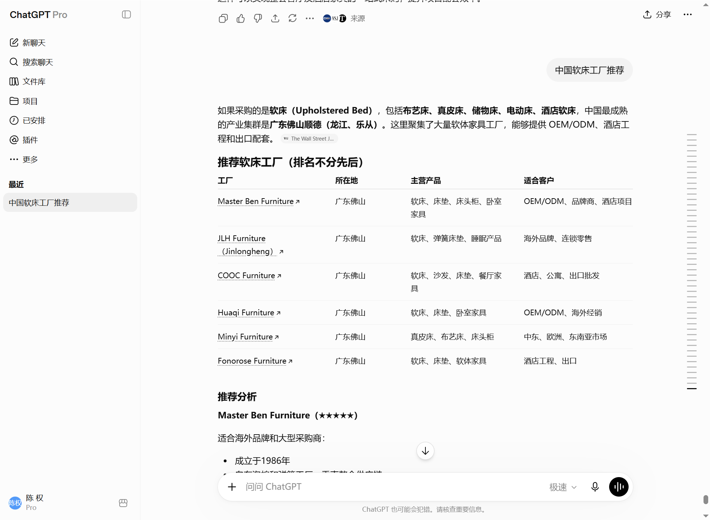Click table header 主营产品
The width and height of the screenshot is (710, 520).
coord(426,181)
